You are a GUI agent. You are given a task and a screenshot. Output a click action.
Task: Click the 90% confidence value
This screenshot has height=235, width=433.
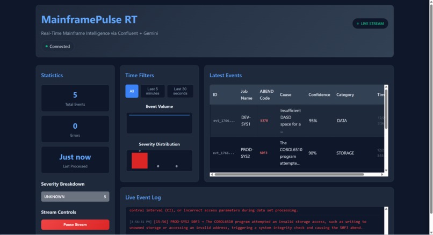[x=313, y=153]
